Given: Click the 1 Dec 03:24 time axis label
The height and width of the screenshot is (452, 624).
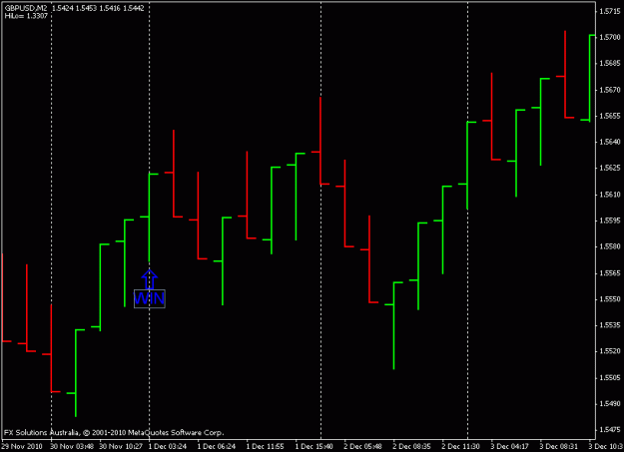Looking at the screenshot, I should tap(168, 446).
